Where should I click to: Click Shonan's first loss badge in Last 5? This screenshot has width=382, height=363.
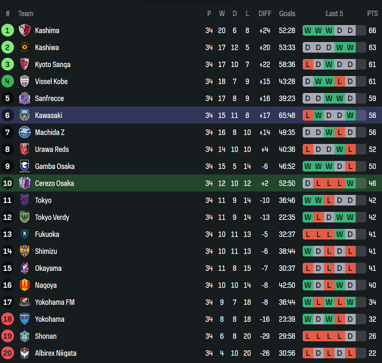[x=308, y=336]
